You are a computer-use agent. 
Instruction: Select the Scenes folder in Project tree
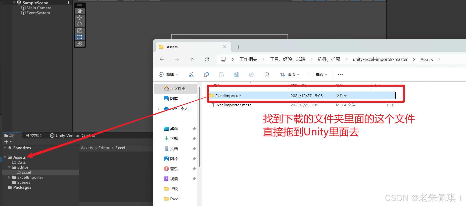21,182
